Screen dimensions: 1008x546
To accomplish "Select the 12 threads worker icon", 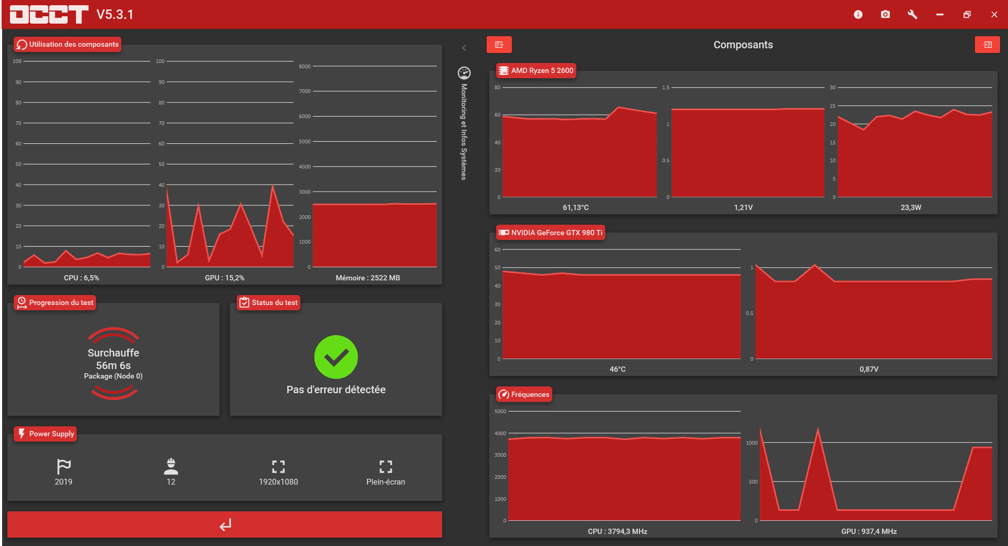I will (x=171, y=472).
